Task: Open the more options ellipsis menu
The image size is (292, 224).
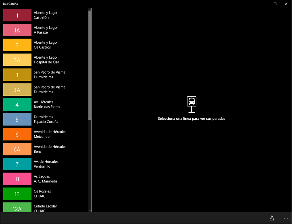Action: tap(286, 218)
